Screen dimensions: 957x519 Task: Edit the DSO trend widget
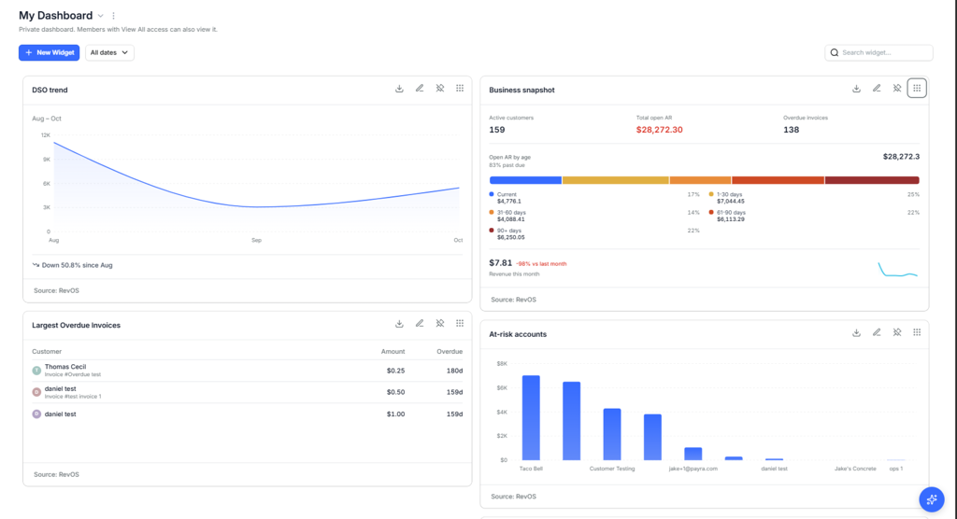(420, 89)
